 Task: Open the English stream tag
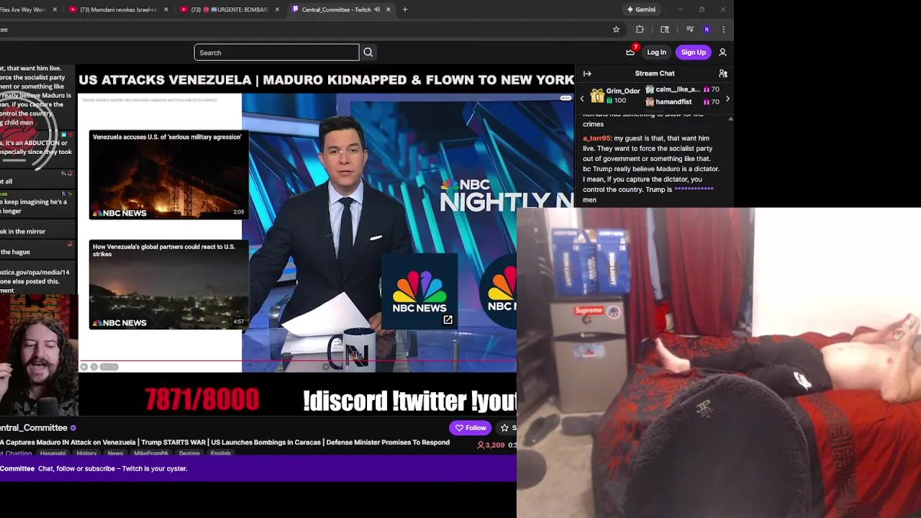pyautogui.click(x=221, y=453)
